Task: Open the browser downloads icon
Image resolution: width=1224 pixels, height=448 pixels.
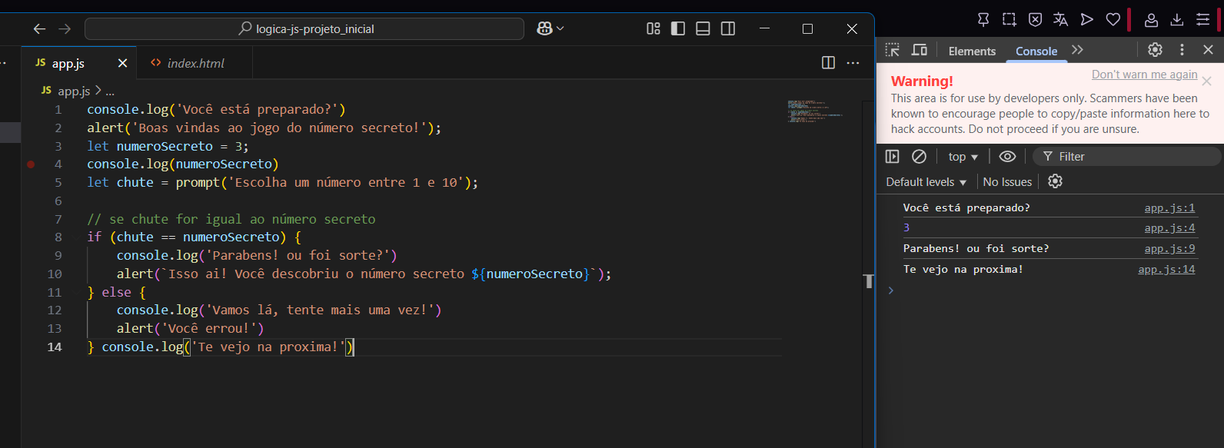Action: [x=1177, y=19]
